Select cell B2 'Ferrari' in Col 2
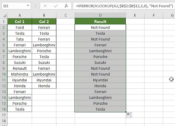This screenshot has height=126, width=175. (44, 27)
